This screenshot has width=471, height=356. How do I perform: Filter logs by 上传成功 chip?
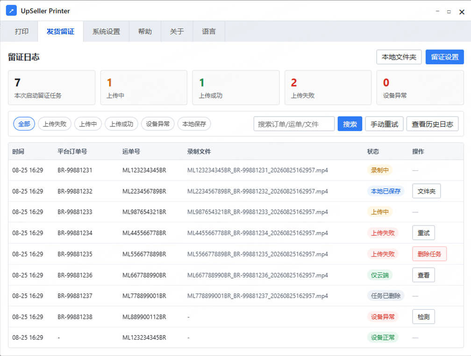[121, 124]
